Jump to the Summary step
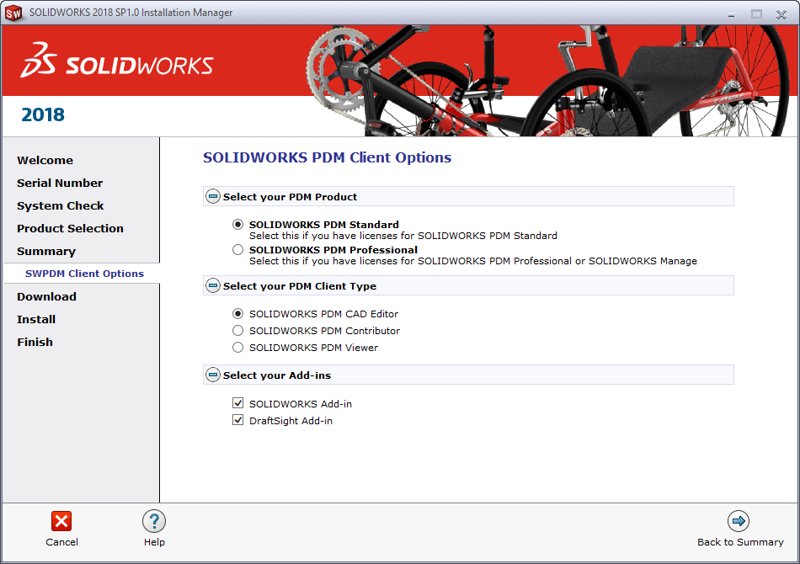The height and width of the screenshot is (564, 800). coord(46,252)
